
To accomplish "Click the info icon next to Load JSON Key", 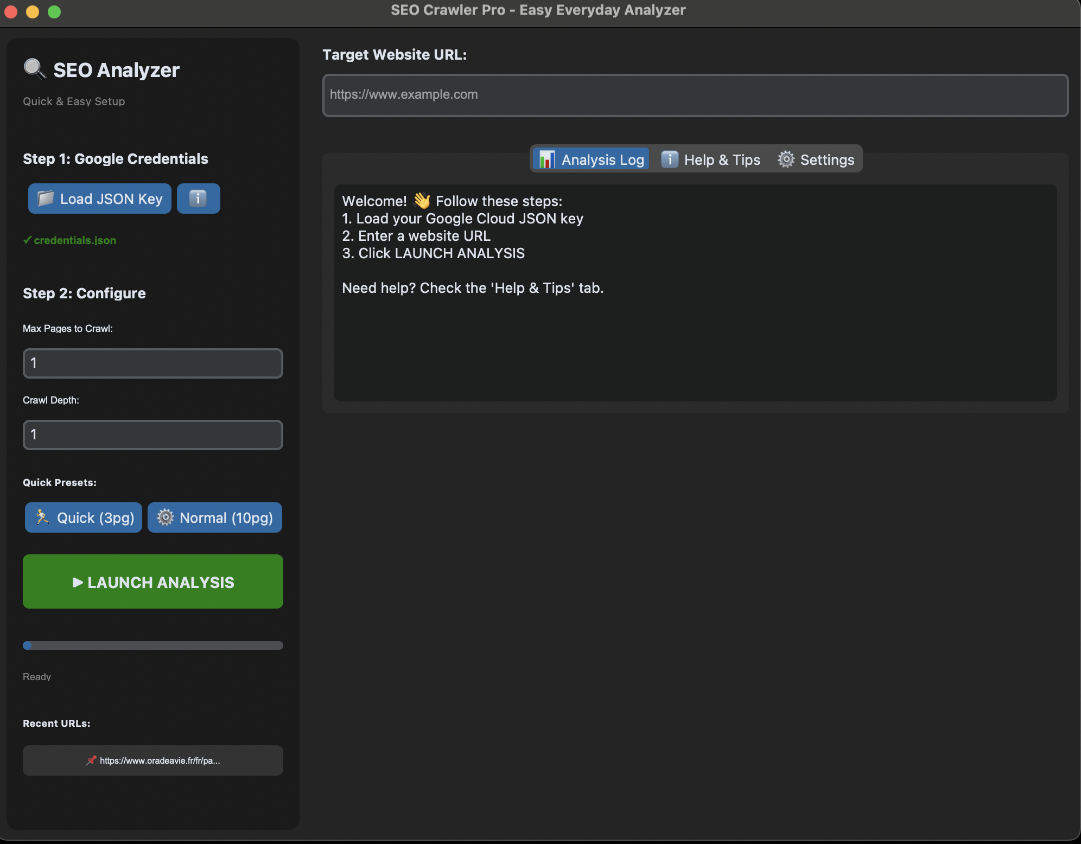I will click(198, 199).
